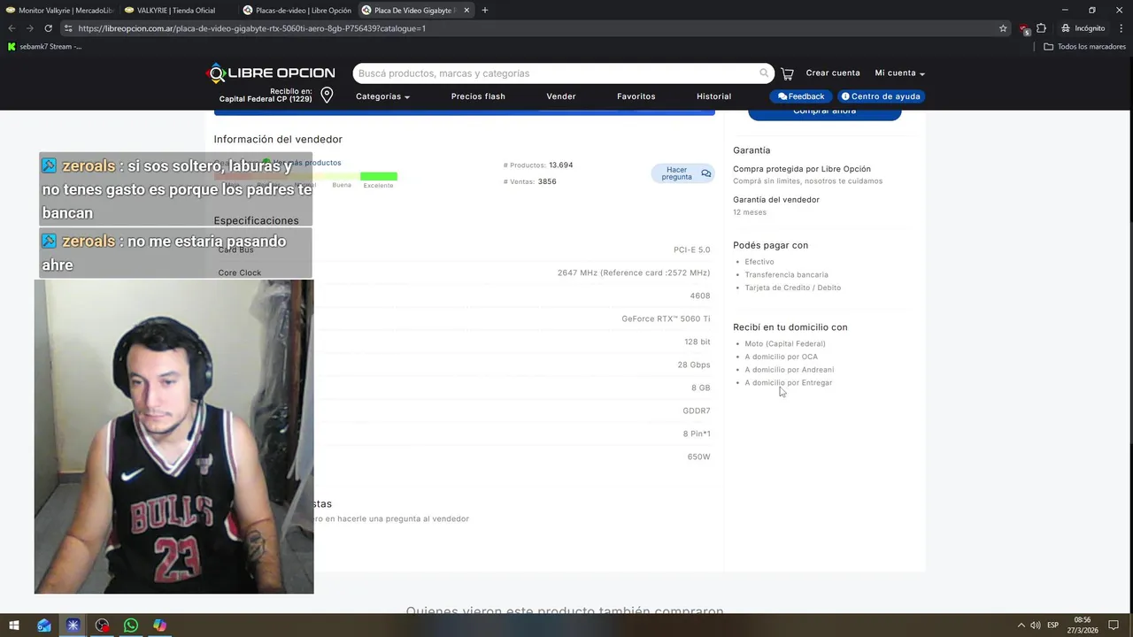Open the browser extensions puzzle icon

pos(1041,28)
